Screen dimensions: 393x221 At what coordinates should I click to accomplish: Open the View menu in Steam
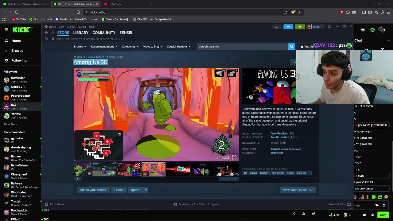(61, 27)
